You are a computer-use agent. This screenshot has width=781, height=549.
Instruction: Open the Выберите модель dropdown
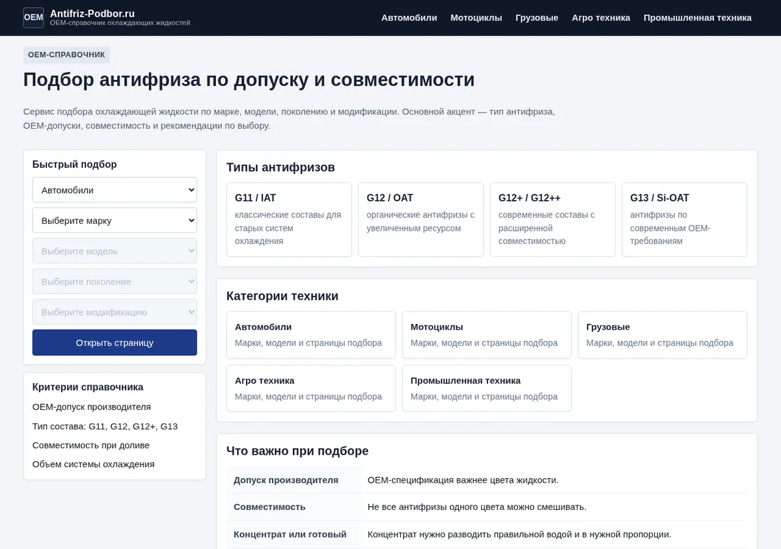[x=115, y=251]
